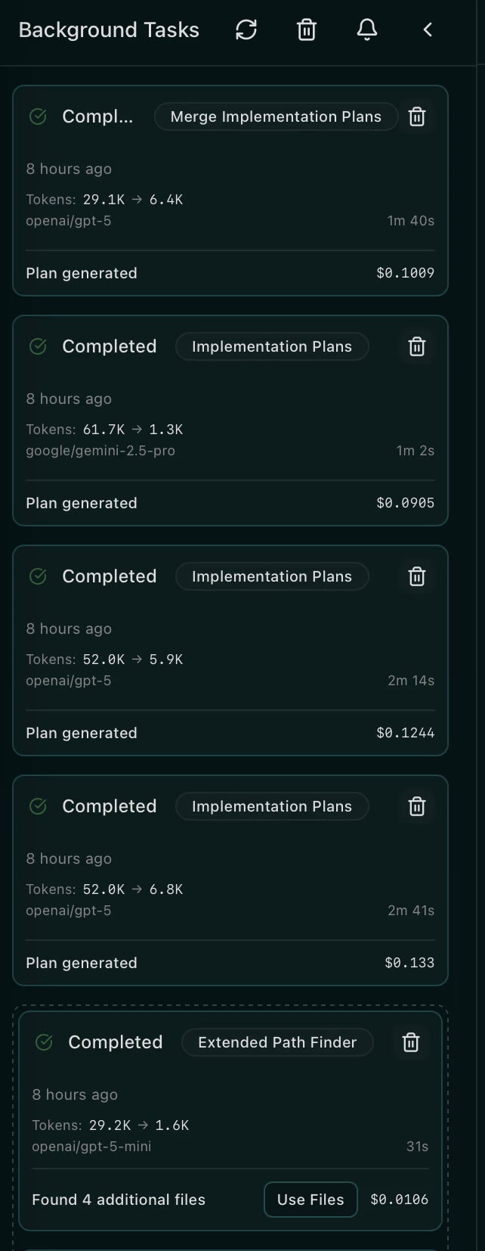Click the refresh tasks icon in header

tap(246, 29)
